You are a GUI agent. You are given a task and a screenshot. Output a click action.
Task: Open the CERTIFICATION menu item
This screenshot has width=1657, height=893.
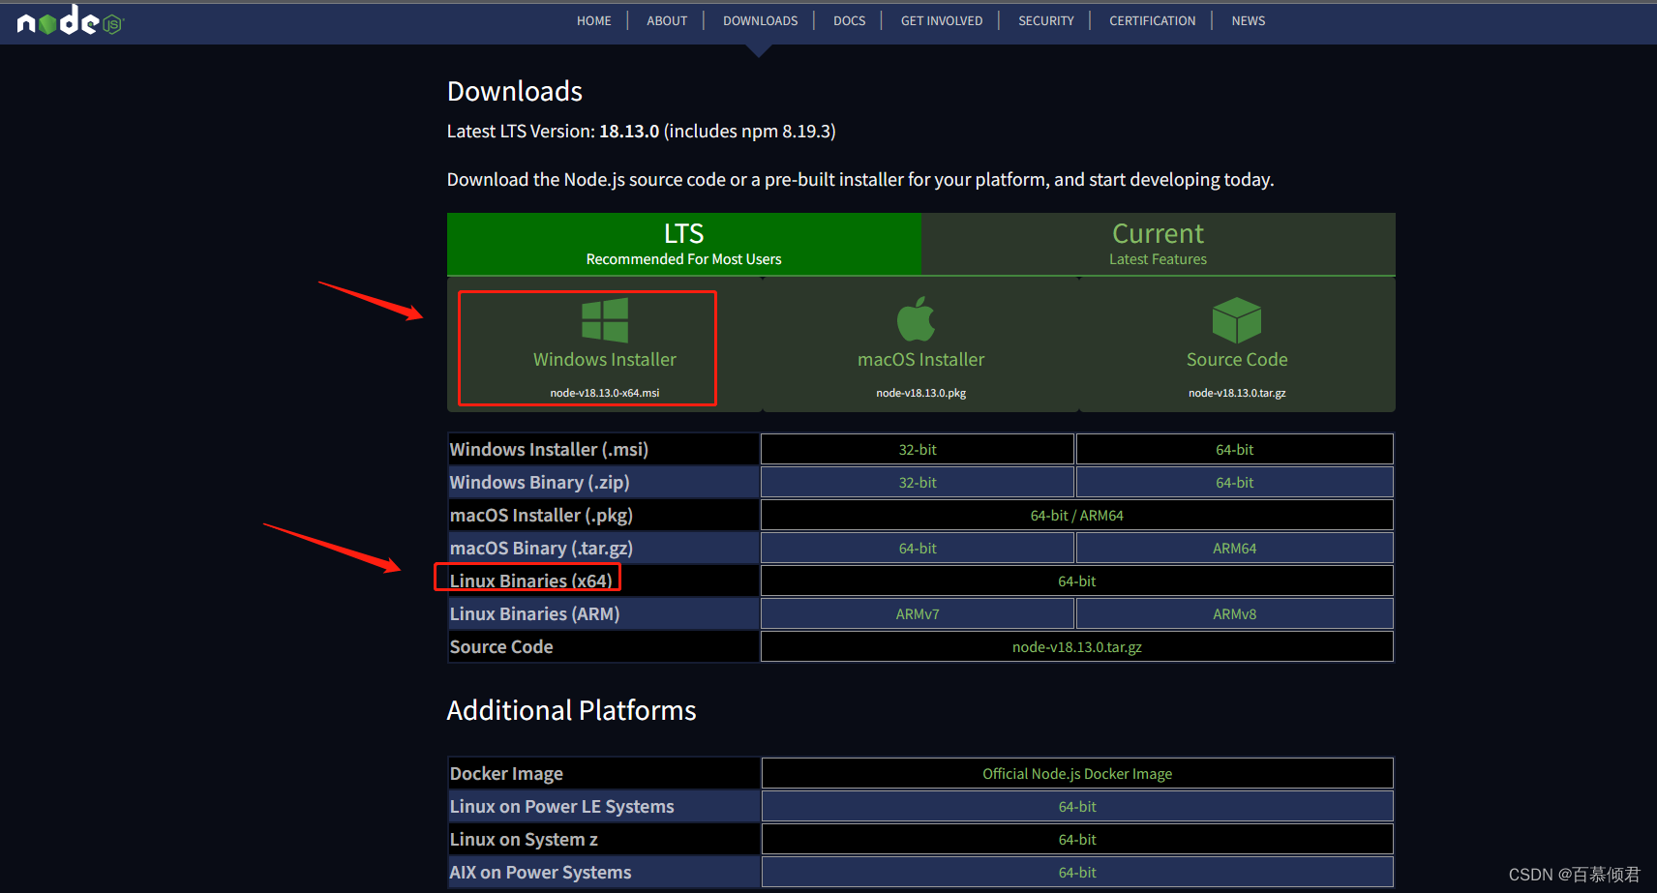tap(1153, 20)
